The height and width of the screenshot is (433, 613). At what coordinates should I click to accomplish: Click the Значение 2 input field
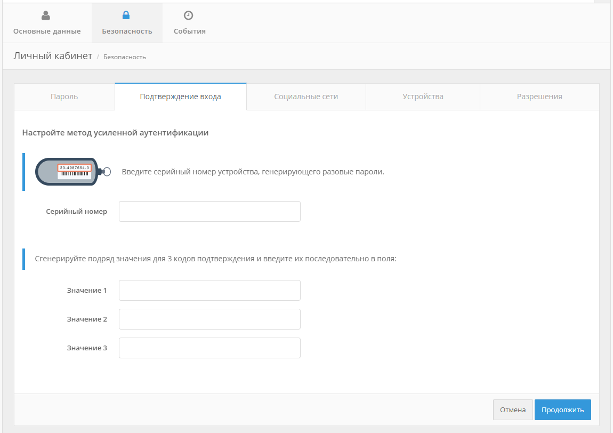[209, 319]
